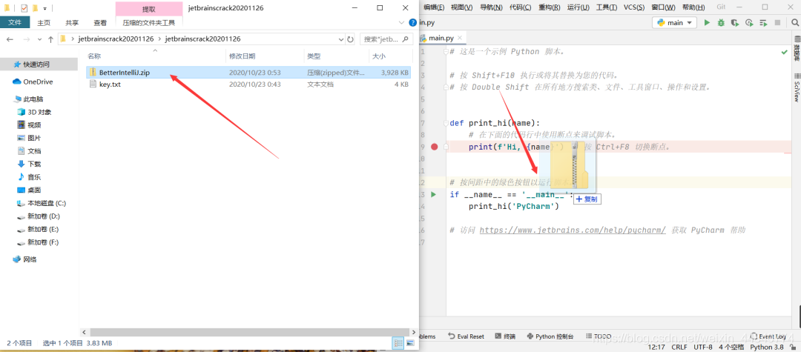Click the green inspection checkmark in editor
This screenshot has width=801, height=352.
(784, 52)
